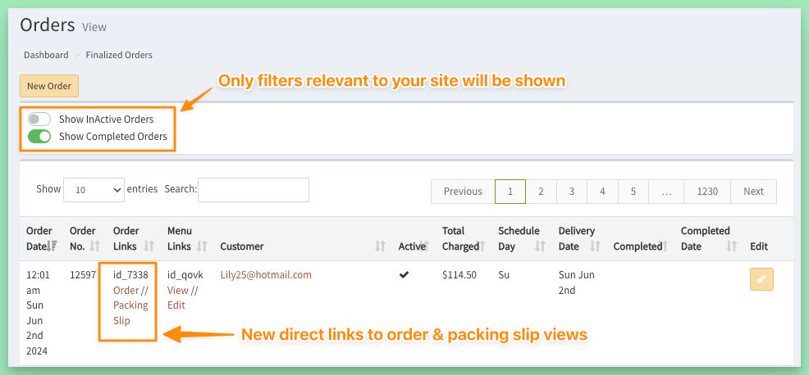Click the Dashboard breadcrumb link
Screen dimensions: 809x375
click(46, 55)
